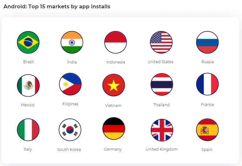Choose the South Korea flag icon
Image resolution: width=242 pixels, height=166 pixels.
[70, 130]
